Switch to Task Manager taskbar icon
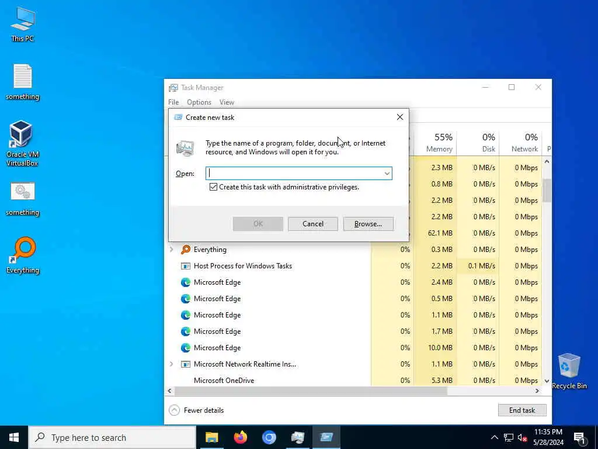 [x=297, y=437]
